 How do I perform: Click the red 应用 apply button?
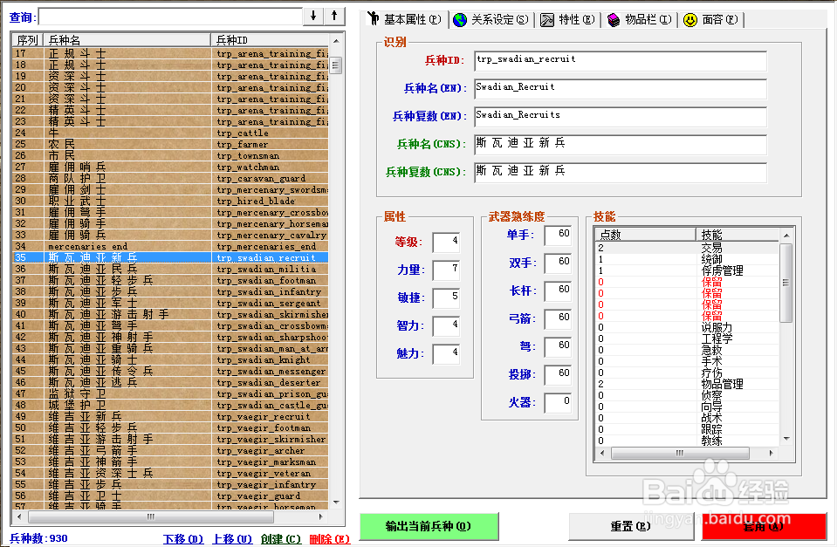point(764,526)
